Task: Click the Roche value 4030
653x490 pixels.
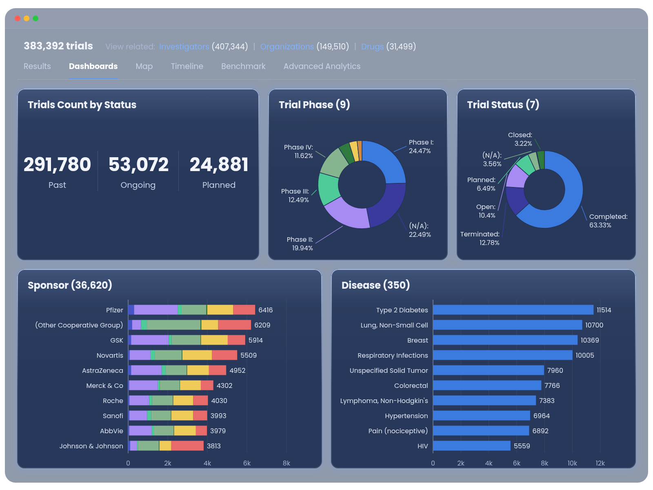Action: click(x=219, y=401)
